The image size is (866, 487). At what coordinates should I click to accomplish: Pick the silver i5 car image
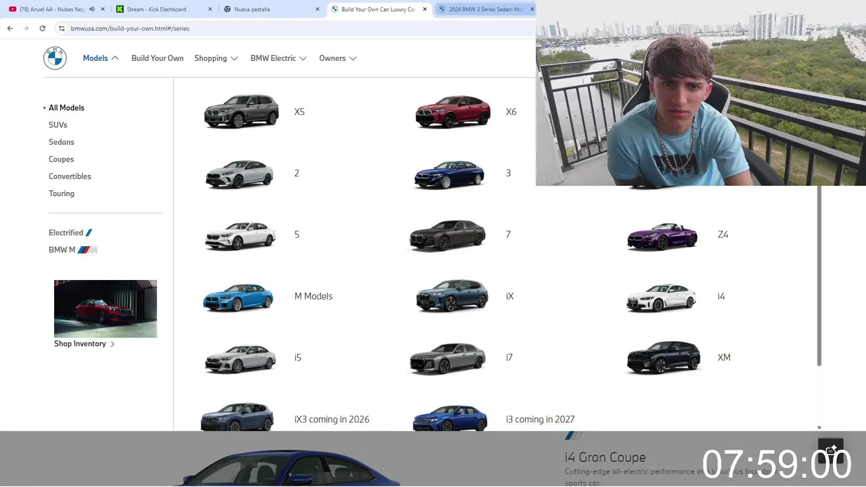[240, 358]
